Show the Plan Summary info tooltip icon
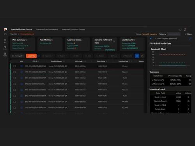The height and width of the screenshot is (146, 195). click(x=27, y=40)
